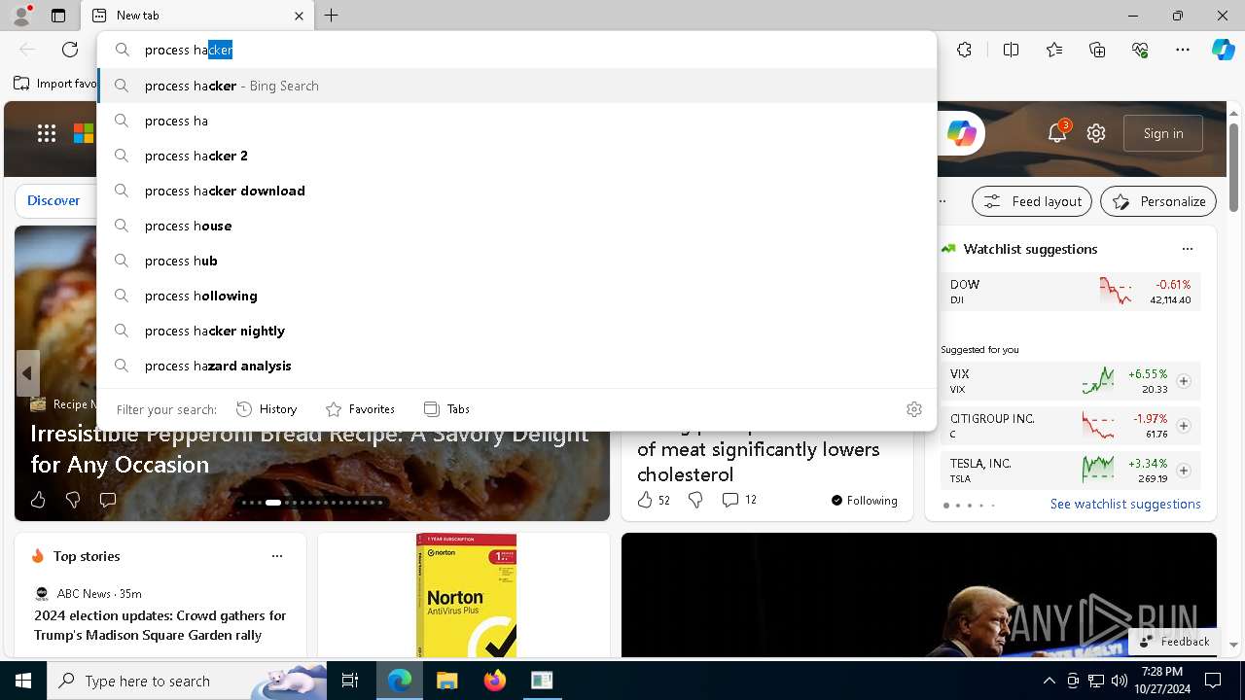Viewport: 1245px width, 700px height.
Task: Filter search by Favorites
Action: pyautogui.click(x=360, y=409)
